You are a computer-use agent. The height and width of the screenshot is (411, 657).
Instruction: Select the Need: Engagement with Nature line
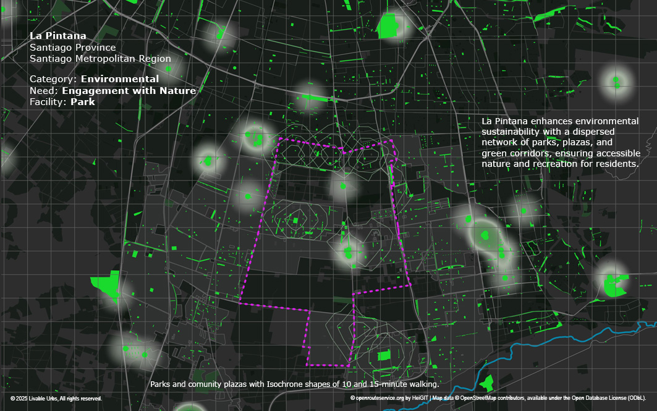112,91
